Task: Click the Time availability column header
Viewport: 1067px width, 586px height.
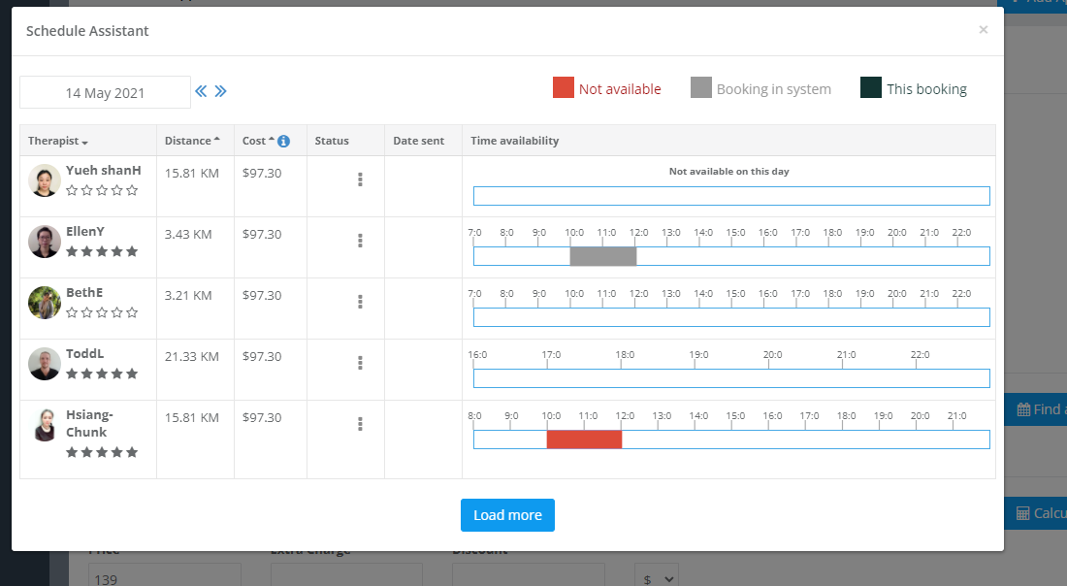Action: click(514, 141)
